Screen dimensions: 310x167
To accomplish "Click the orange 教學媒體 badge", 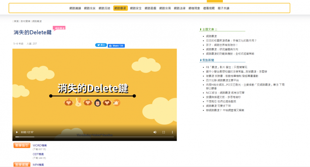I will click(22, 165).
